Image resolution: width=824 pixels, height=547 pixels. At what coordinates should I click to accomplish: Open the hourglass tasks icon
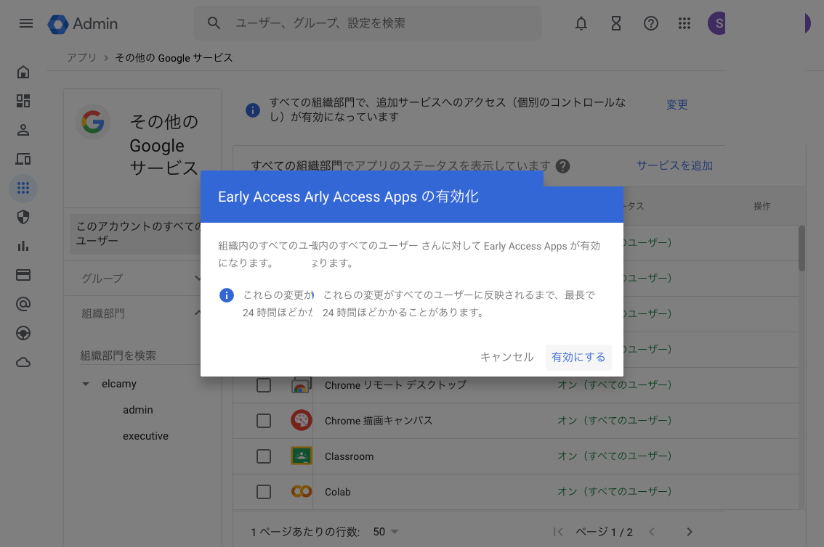point(616,23)
